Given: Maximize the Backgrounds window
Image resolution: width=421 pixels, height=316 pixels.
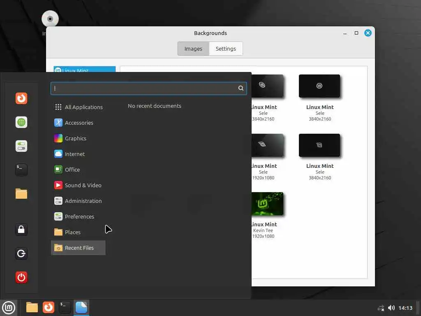Looking at the screenshot, I should click(x=356, y=33).
